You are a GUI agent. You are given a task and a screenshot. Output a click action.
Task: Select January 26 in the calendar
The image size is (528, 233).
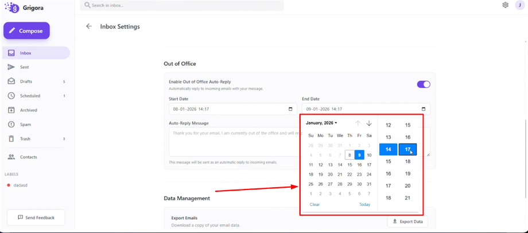[x=321, y=184]
